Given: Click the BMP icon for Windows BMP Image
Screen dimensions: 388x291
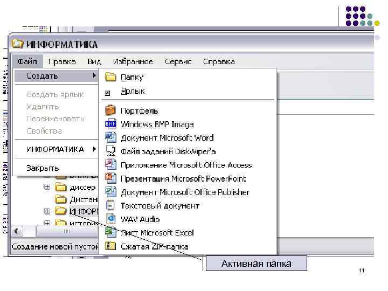Looking at the screenshot, I should click(x=110, y=124).
